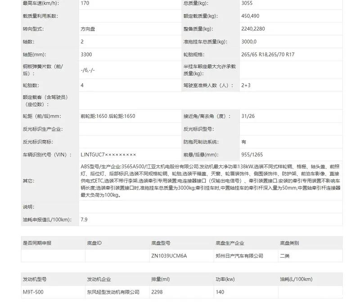Click the steering type value 方向盘
360x303 pixels.
[88, 29]
